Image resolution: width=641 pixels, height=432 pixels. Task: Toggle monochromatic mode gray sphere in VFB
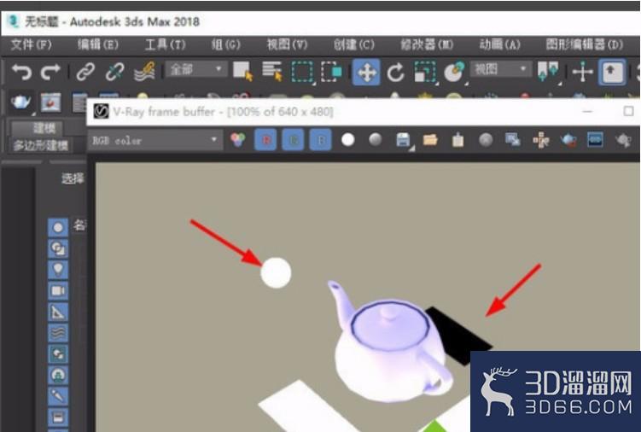point(376,140)
